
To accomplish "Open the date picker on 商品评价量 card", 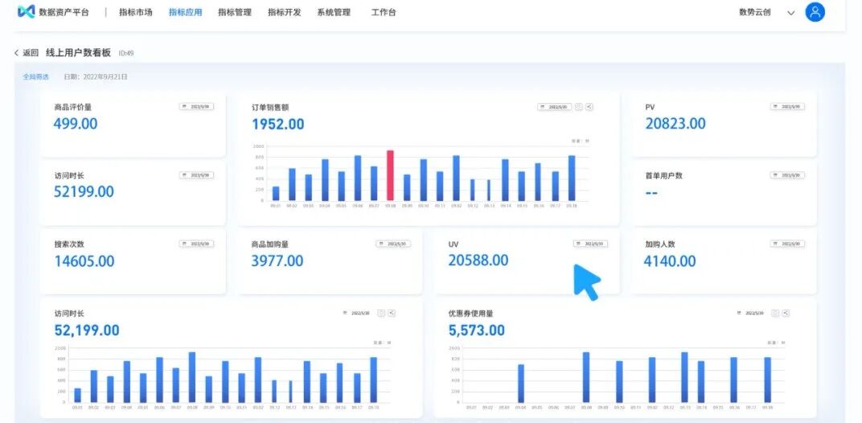I will (x=196, y=107).
